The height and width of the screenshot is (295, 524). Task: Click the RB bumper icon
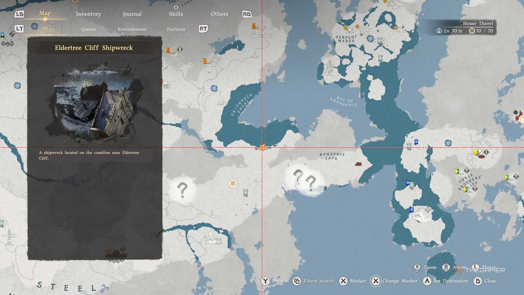tap(247, 14)
